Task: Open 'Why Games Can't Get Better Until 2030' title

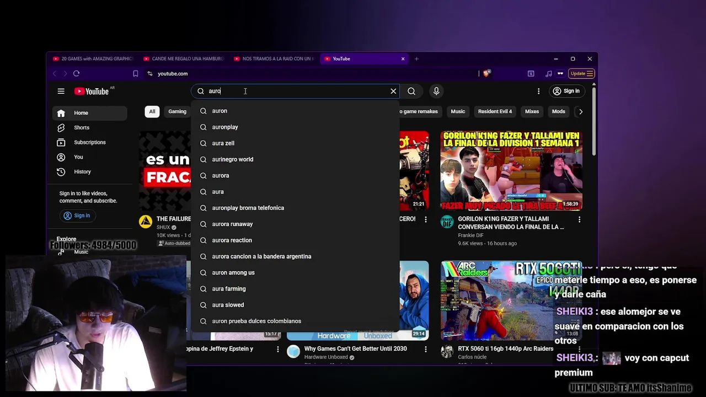Action: (356, 349)
